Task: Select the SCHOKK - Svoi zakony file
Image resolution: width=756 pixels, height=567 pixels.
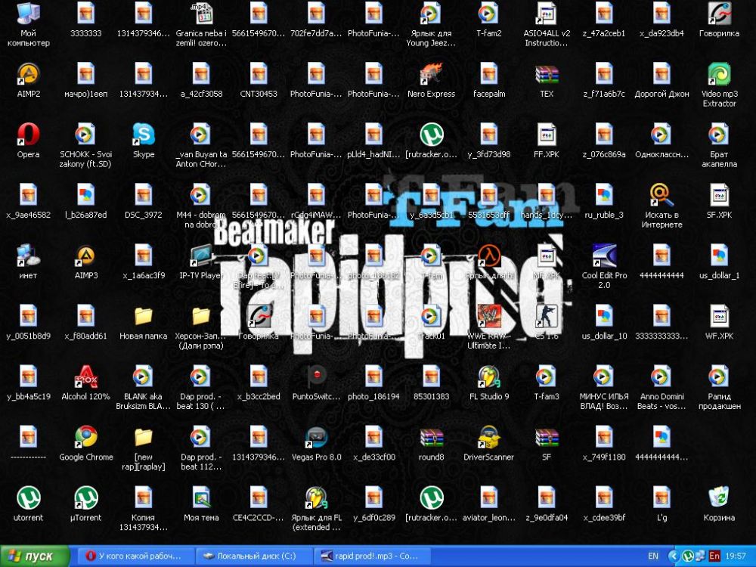Action: tap(86, 135)
